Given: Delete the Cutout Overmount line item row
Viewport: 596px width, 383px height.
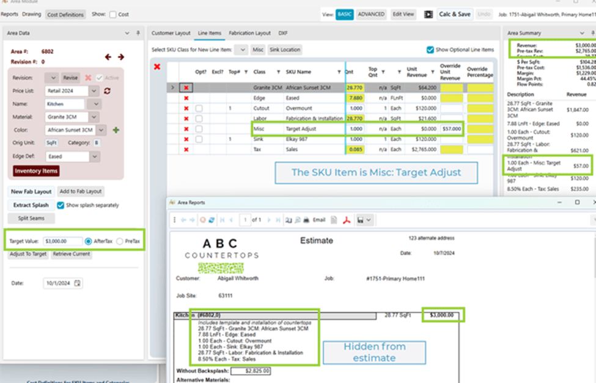Looking at the screenshot, I should [x=186, y=108].
